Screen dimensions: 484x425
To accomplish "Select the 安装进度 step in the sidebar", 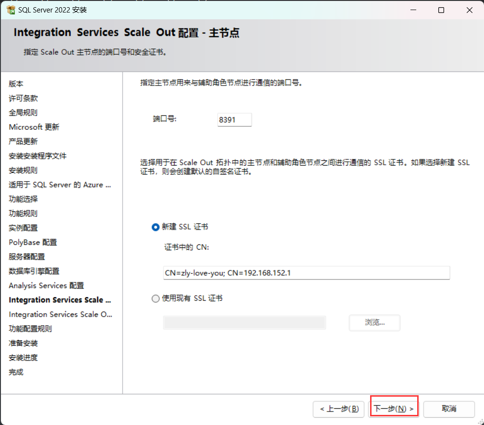I will [23, 358].
